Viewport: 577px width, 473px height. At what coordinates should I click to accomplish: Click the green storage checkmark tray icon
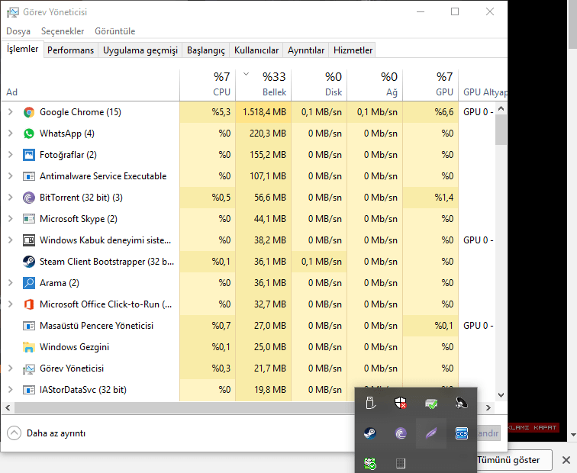coord(370,463)
